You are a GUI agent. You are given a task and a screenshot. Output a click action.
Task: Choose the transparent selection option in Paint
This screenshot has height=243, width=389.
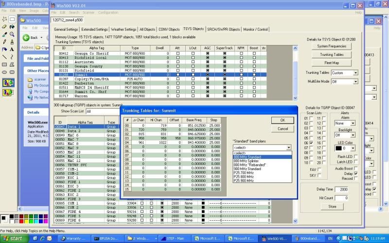point(8,92)
